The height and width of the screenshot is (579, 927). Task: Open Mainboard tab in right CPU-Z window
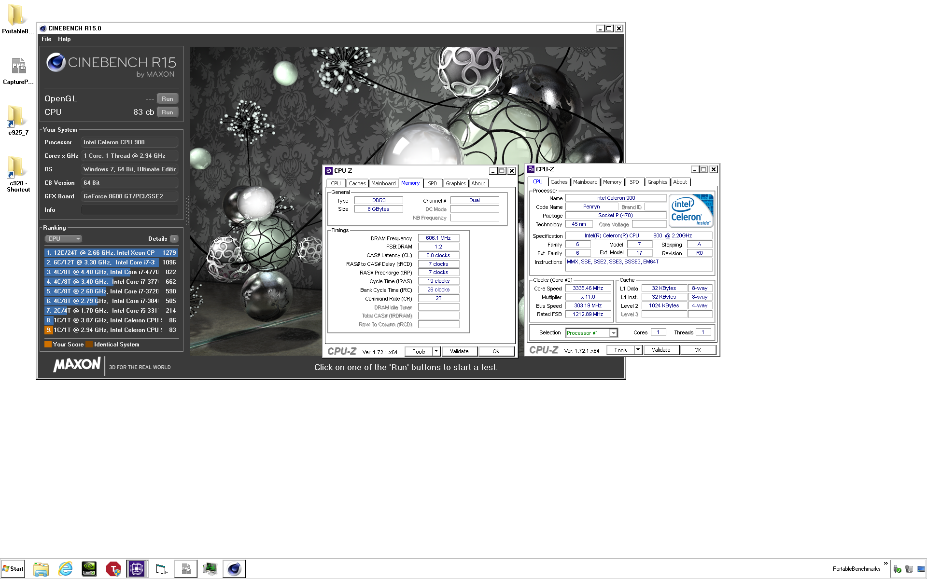click(585, 182)
